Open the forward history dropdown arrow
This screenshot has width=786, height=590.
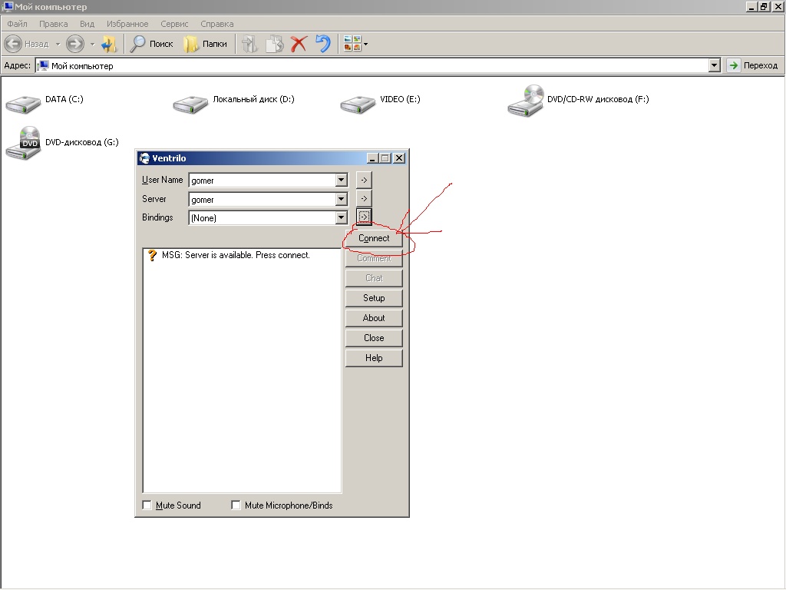click(x=92, y=44)
